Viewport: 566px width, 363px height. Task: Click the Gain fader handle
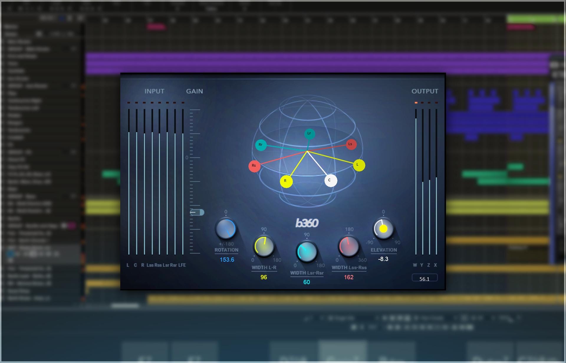197,212
